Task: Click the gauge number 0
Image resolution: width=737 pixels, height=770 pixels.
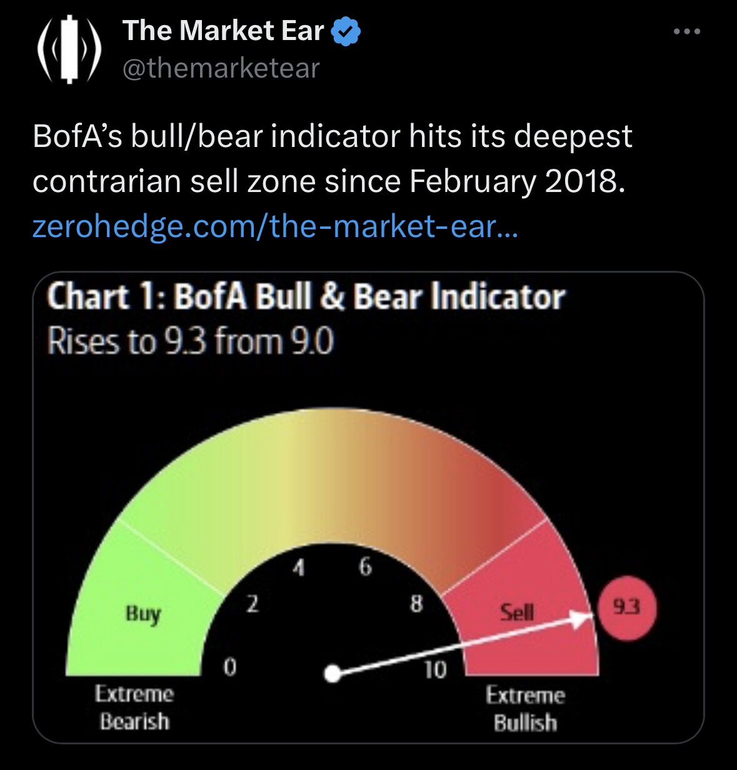Action: pos(230,667)
